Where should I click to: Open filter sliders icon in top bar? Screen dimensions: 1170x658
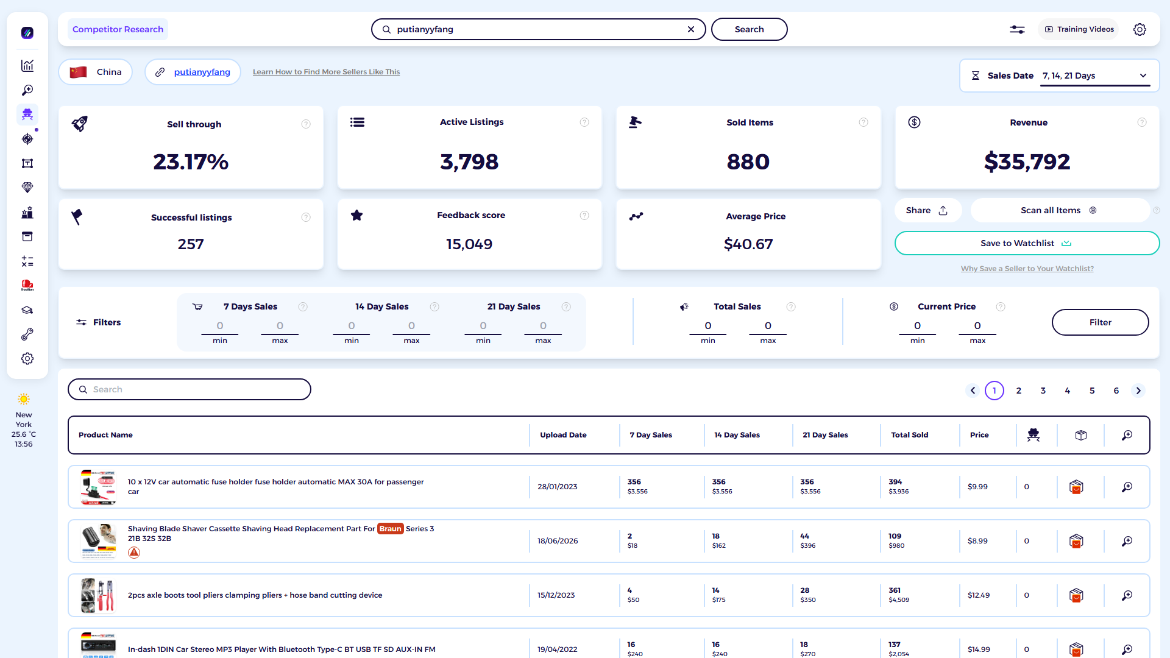1017,29
